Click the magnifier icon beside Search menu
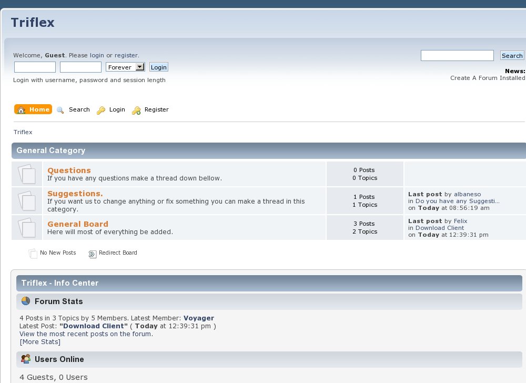This screenshot has width=526, height=383. click(x=60, y=110)
